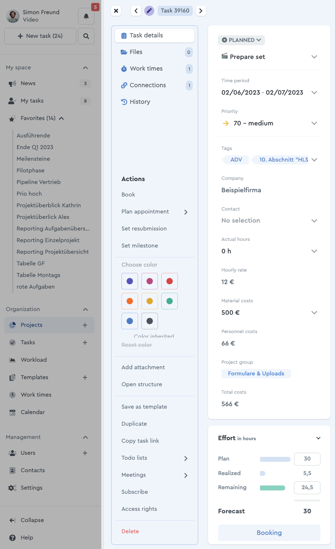Image resolution: width=335 pixels, height=549 pixels.
Task: Click the News megaphone icon
Action: 12,83
